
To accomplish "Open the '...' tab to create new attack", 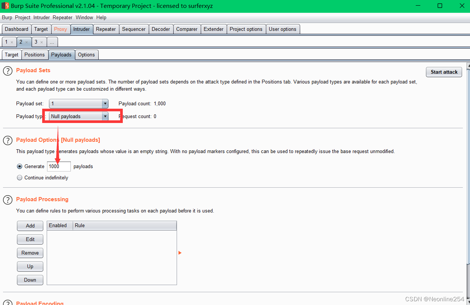I will click(52, 42).
